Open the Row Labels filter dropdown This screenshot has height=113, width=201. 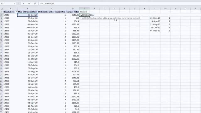pos(16,12)
